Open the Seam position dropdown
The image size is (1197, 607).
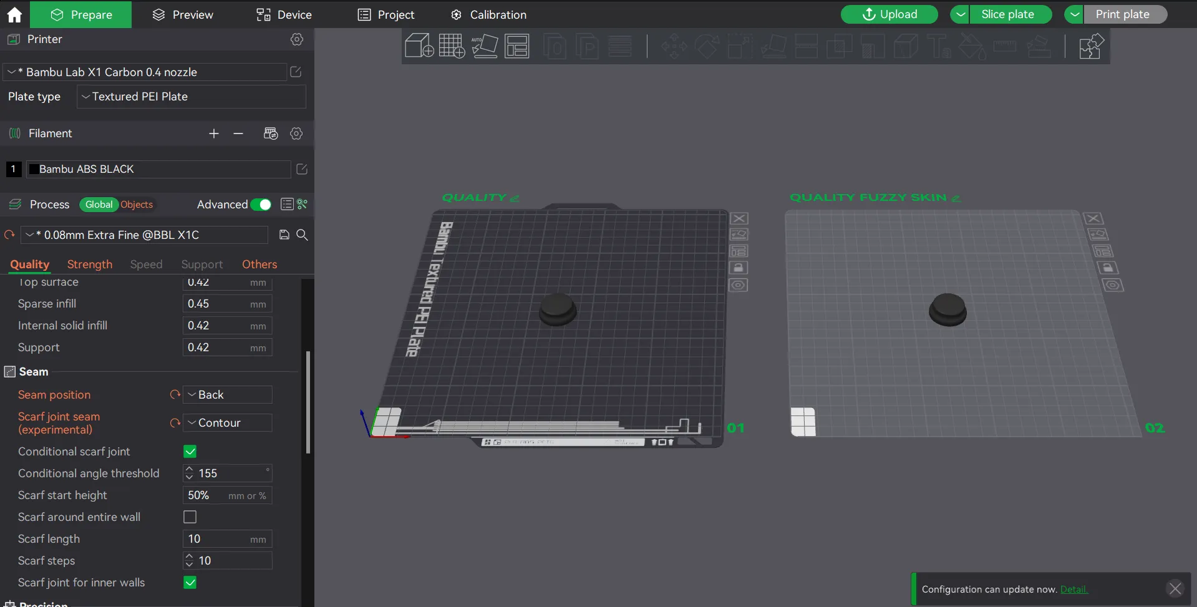click(228, 394)
